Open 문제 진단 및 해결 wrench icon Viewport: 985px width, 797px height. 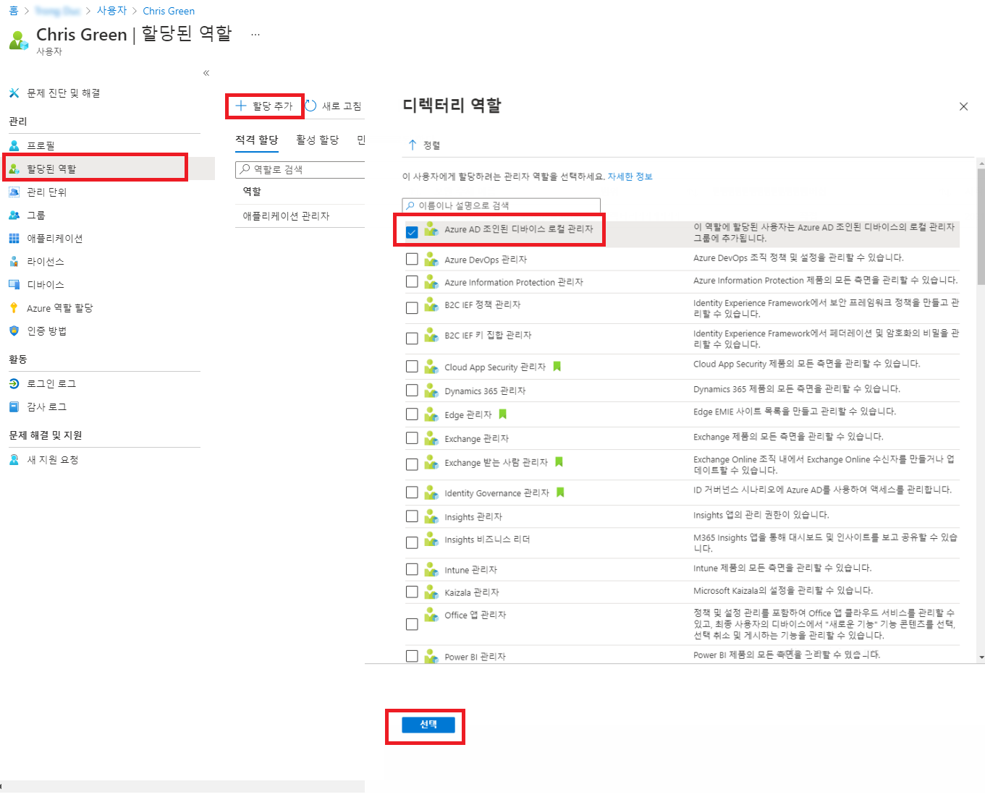14,93
